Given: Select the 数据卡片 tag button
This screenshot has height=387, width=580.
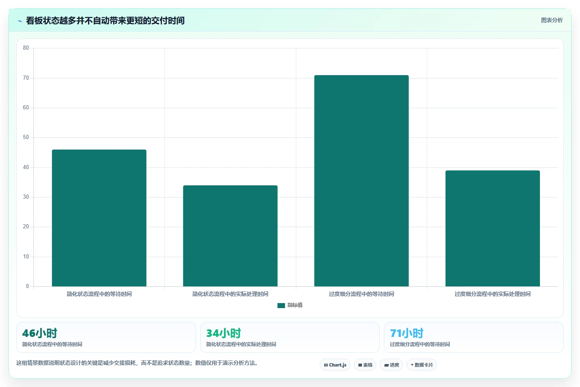Looking at the screenshot, I should click(422, 365).
